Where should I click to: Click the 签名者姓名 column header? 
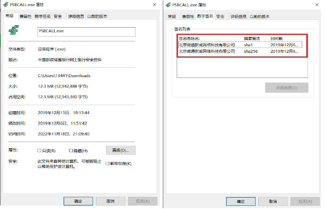(x=210, y=39)
